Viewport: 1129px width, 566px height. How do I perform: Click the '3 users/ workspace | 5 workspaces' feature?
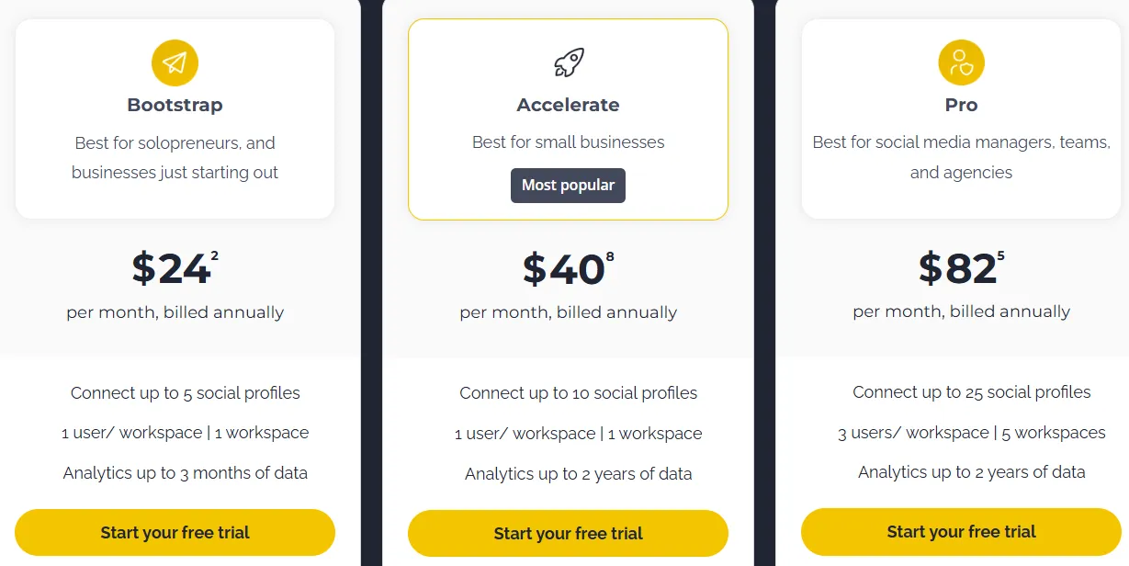click(x=972, y=433)
